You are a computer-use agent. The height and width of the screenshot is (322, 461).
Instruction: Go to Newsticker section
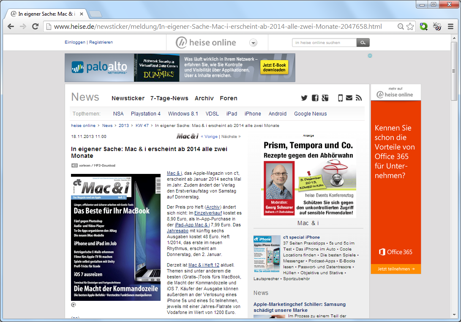tap(128, 98)
